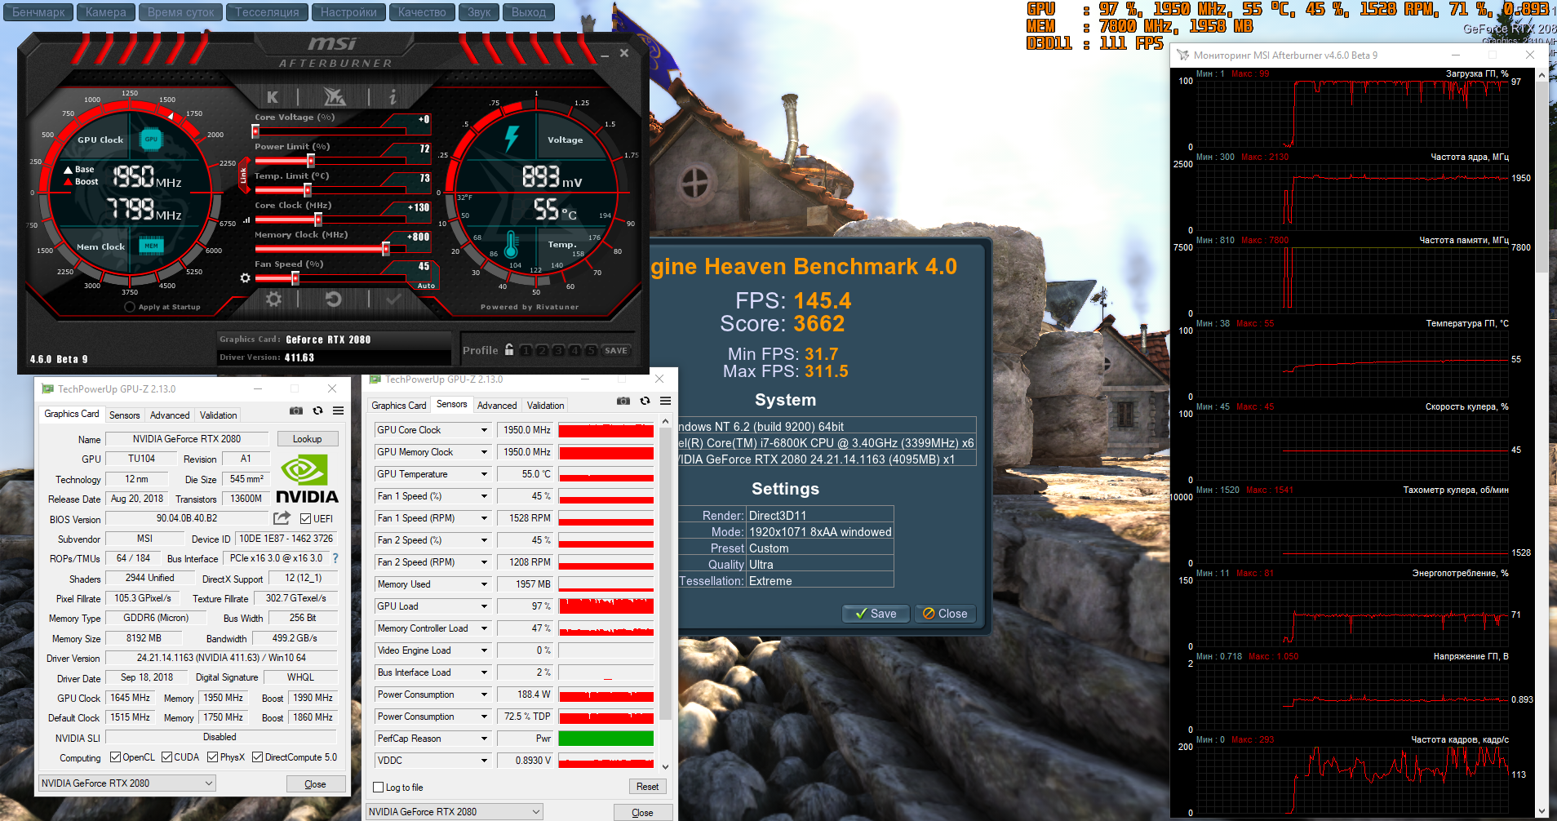1557x821 pixels.
Task: Open the core clock curve editor bars icon
Action: [246, 220]
